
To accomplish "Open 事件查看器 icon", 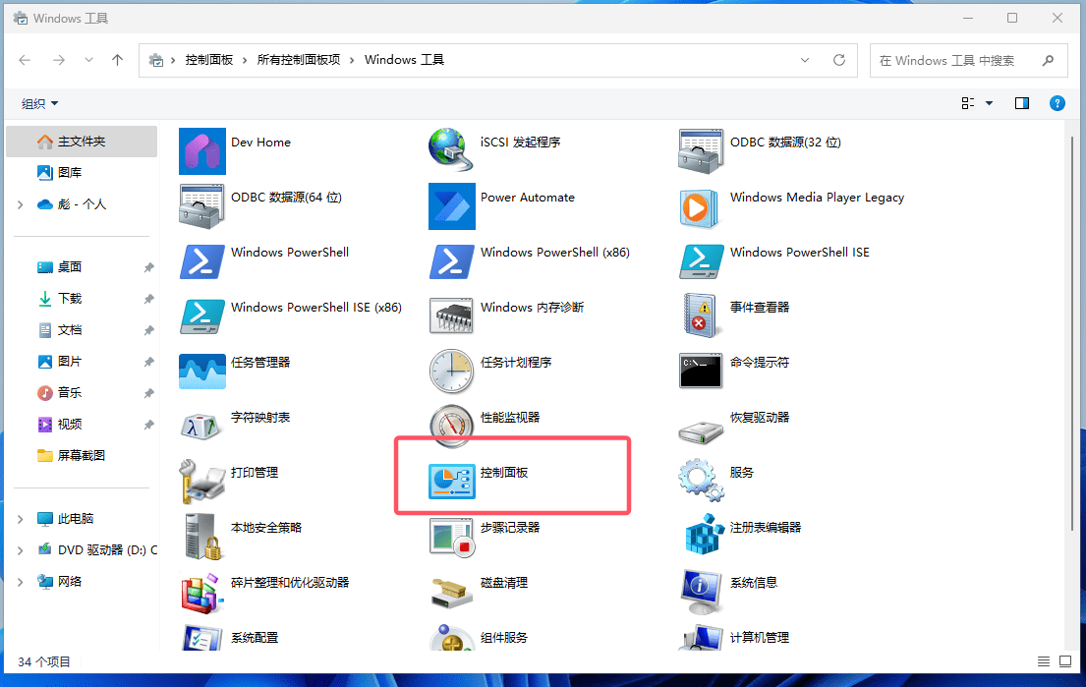I will click(x=701, y=315).
